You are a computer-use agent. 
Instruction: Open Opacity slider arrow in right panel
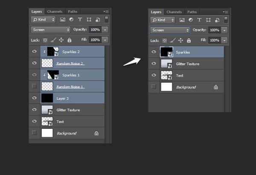[x=224, y=30]
